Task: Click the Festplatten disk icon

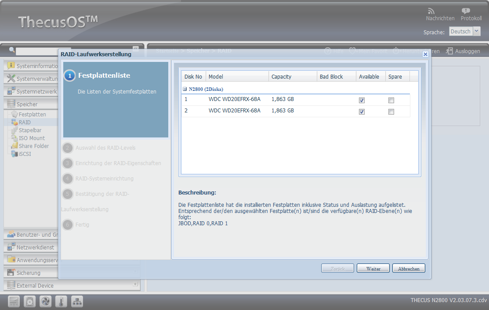Action: tap(14, 114)
